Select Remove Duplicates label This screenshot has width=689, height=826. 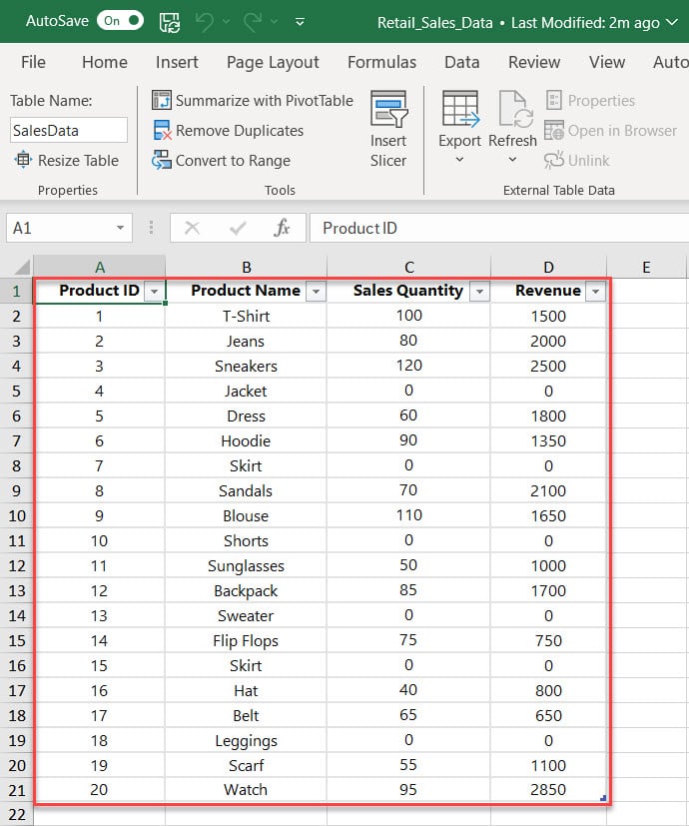[240, 130]
